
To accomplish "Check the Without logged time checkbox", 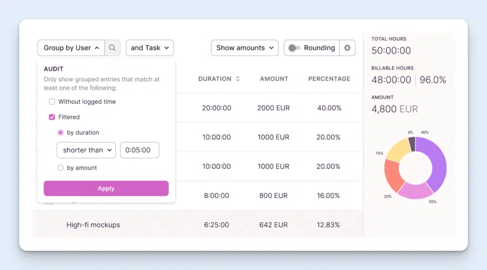I will (52, 102).
